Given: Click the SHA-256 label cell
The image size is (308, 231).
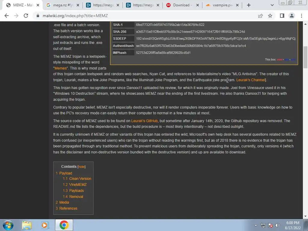Looking at the screenshot, I should (123, 32).
